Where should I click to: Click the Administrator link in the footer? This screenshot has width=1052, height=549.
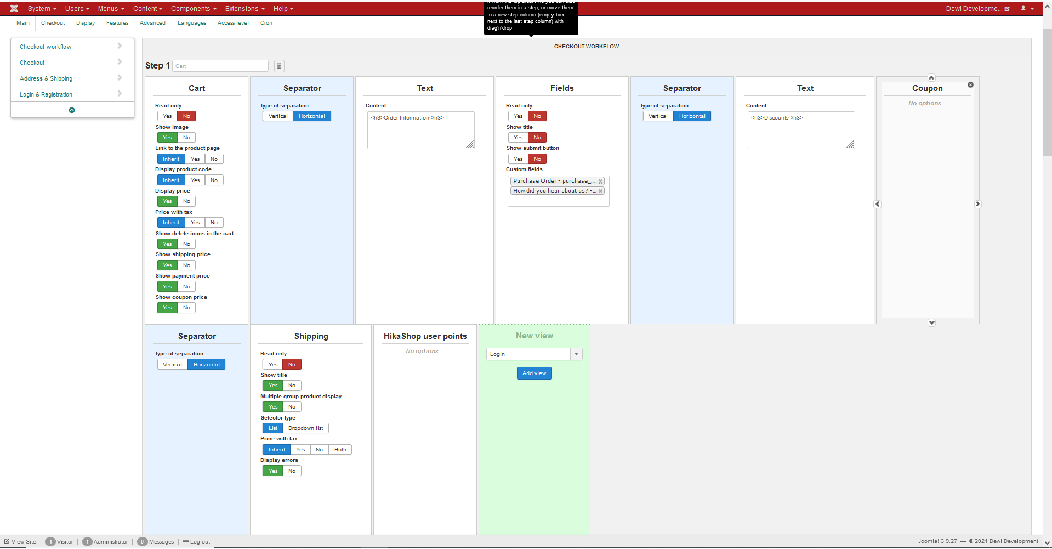pos(111,542)
